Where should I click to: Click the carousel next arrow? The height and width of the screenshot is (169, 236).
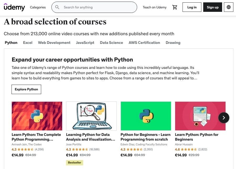coord(224,118)
